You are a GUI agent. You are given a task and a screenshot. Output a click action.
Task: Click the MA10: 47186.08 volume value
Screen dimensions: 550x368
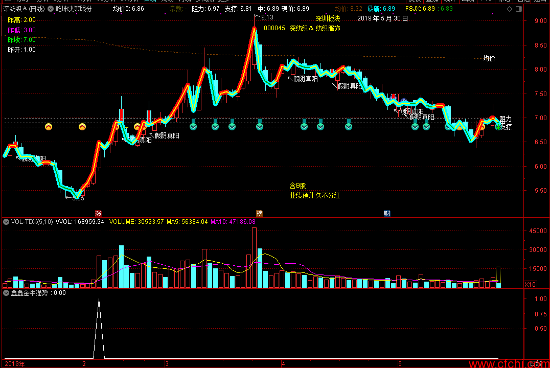point(233,222)
